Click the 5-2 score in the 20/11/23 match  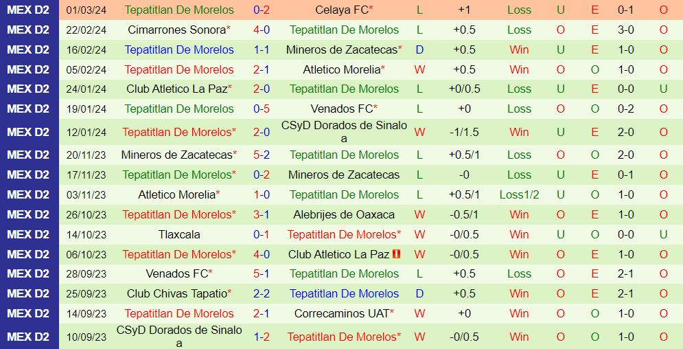[x=262, y=155]
